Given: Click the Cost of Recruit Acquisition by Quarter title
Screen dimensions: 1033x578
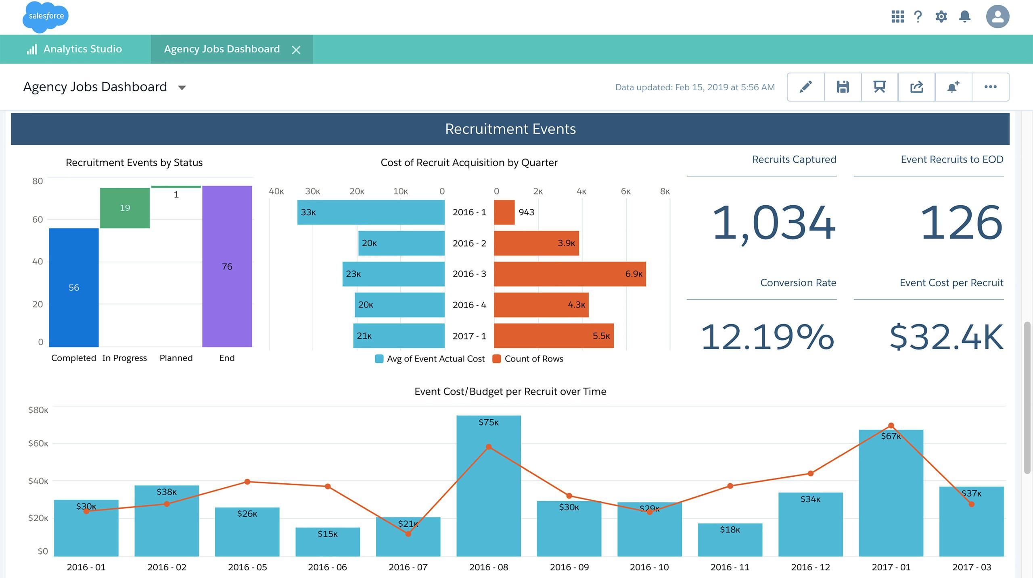Looking at the screenshot, I should [469, 162].
